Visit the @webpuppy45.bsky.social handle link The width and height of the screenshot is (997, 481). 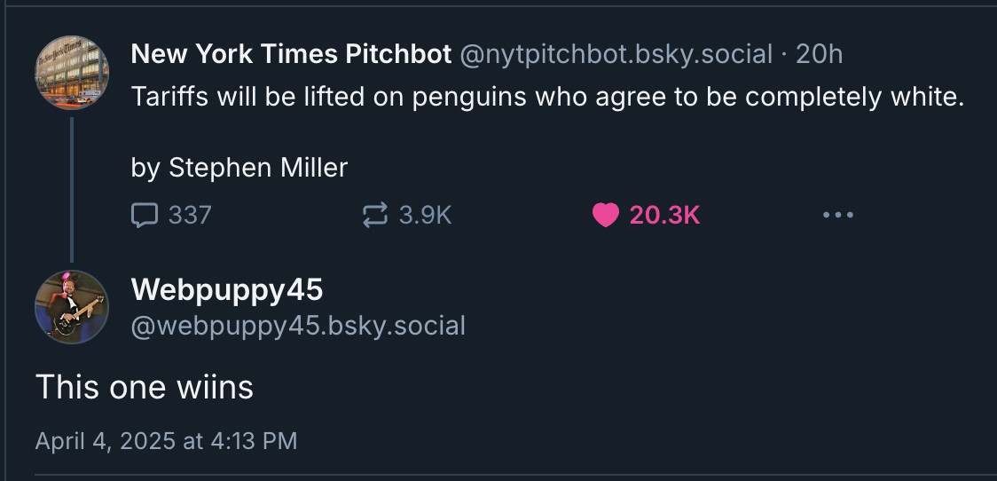(x=298, y=326)
